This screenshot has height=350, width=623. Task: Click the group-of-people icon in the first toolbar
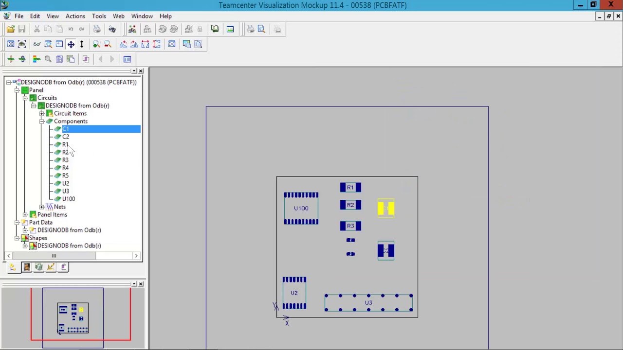[132, 29]
